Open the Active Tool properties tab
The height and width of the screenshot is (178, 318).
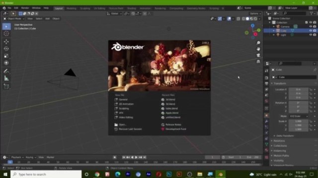point(266,71)
